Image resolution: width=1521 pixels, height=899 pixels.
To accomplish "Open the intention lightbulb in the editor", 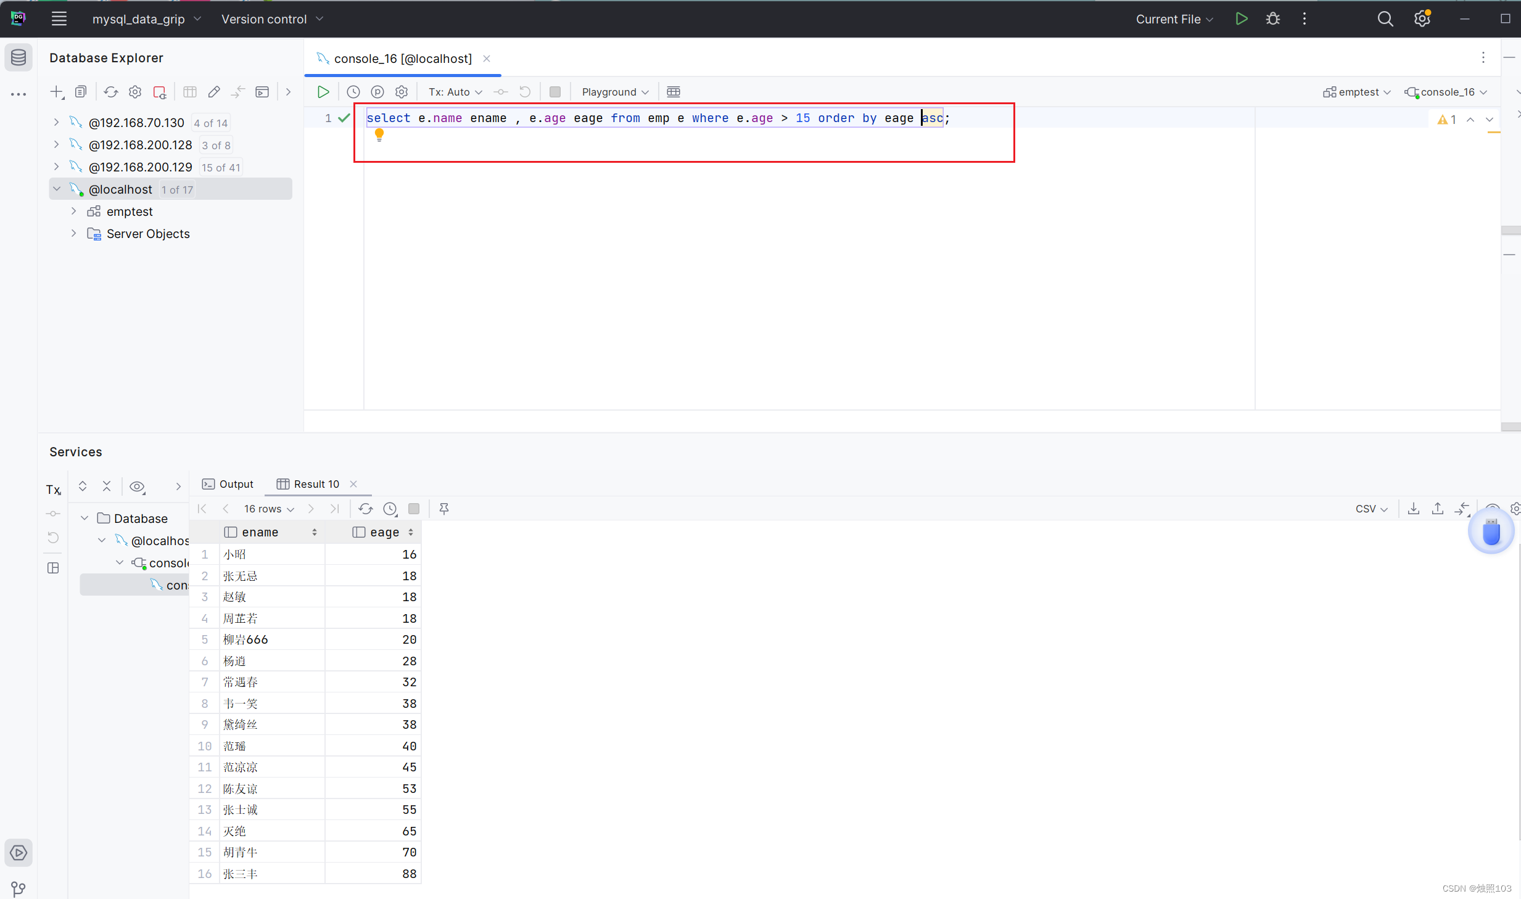I will point(379,134).
